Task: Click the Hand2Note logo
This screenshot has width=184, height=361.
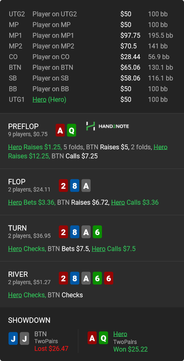Action: click(108, 126)
